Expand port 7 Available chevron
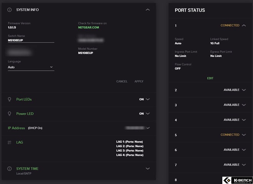The height and width of the screenshot is (184, 253). click(244, 165)
